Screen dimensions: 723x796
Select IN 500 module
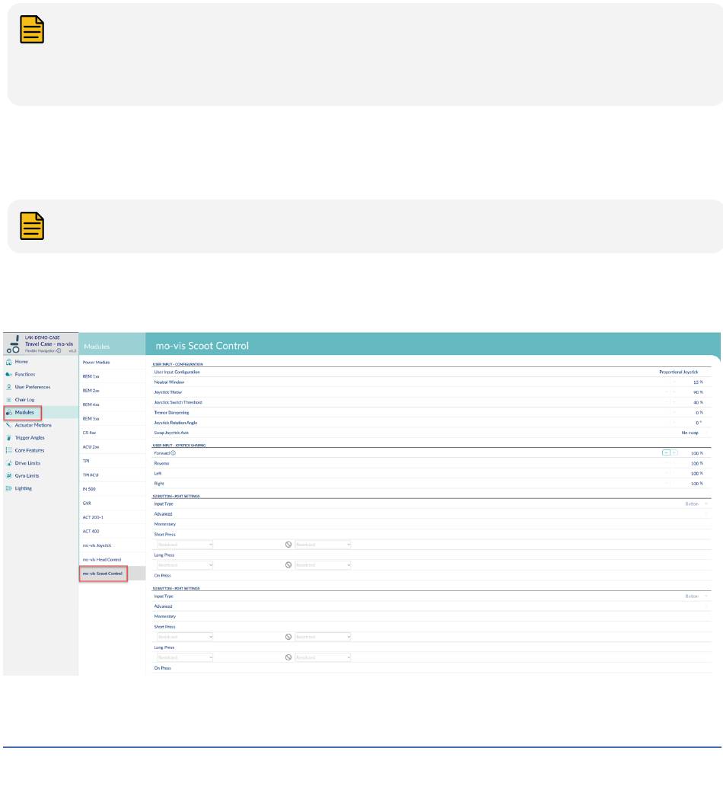pos(112,489)
